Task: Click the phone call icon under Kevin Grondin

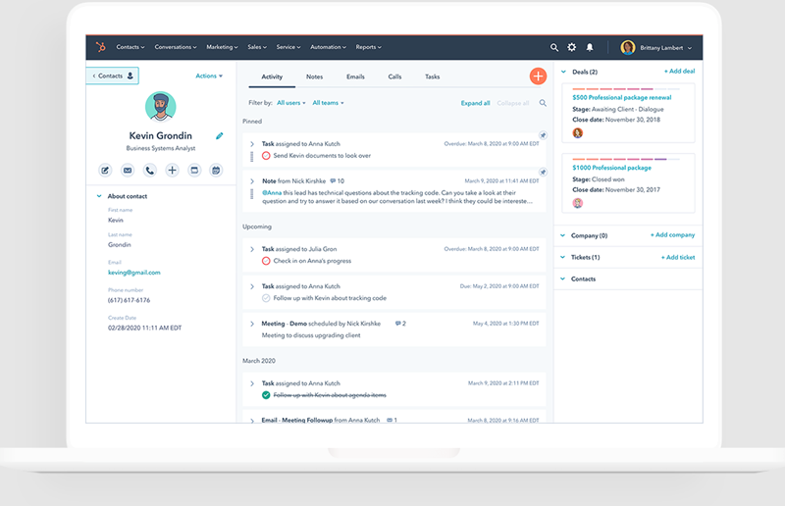Action: tap(150, 171)
